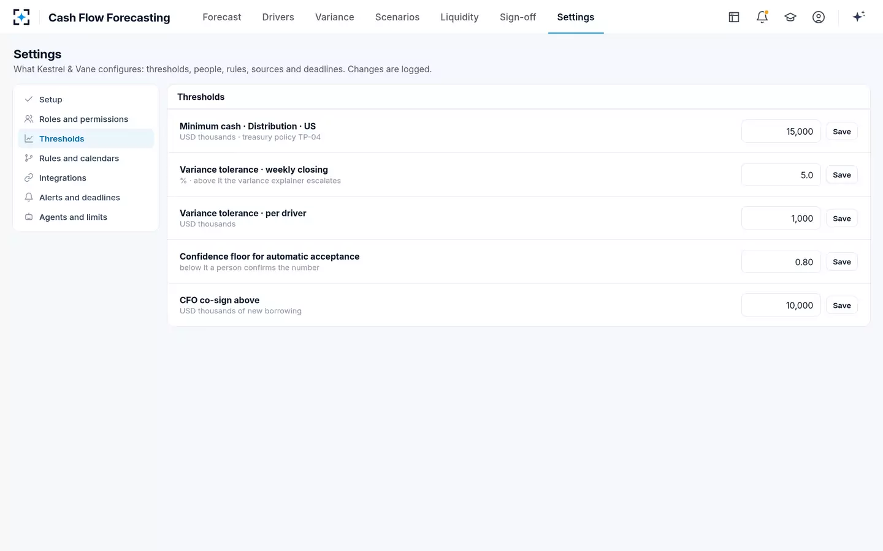
Task: Click the branch icon beside Rules and calendars
Action: (x=29, y=158)
